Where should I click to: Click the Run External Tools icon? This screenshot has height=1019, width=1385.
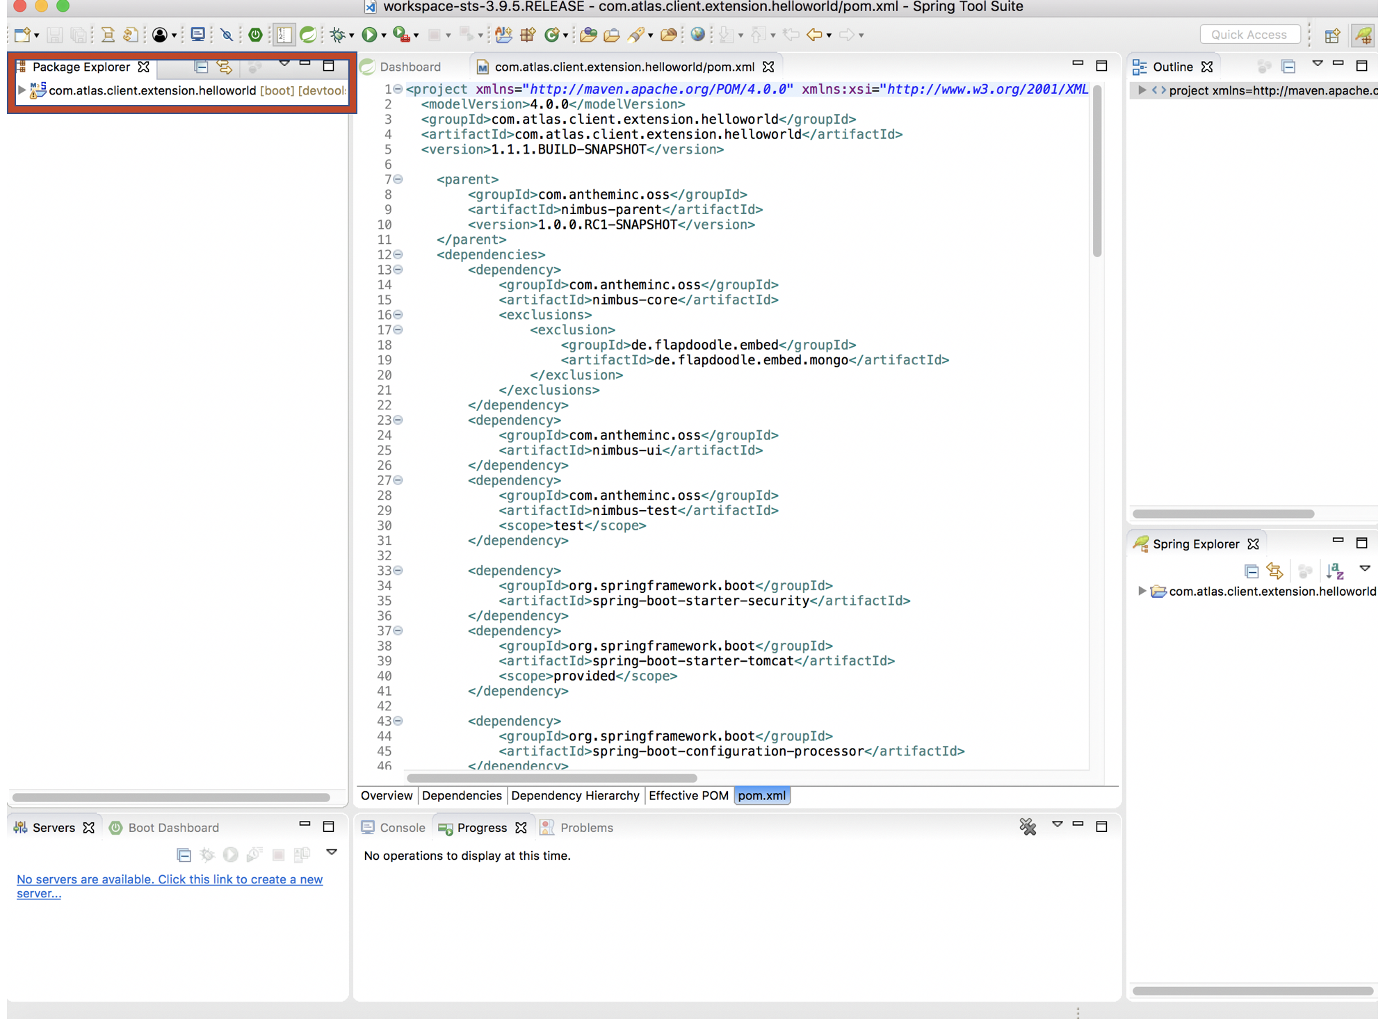tap(400, 35)
